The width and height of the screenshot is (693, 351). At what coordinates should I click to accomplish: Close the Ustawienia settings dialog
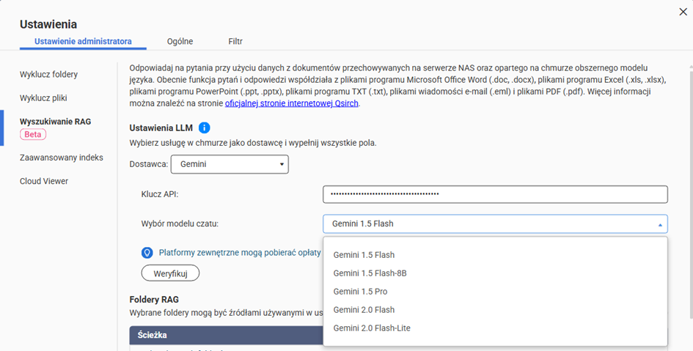click(683, 12)
